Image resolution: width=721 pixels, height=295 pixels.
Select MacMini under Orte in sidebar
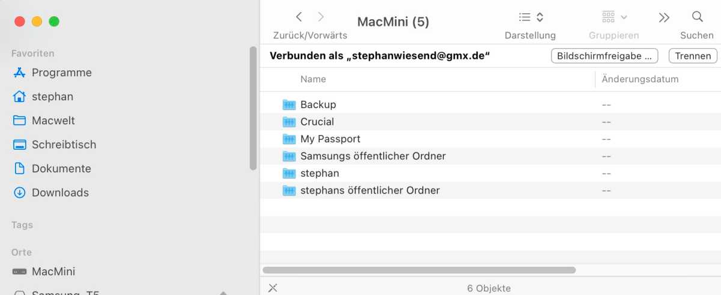coord(53,272)
